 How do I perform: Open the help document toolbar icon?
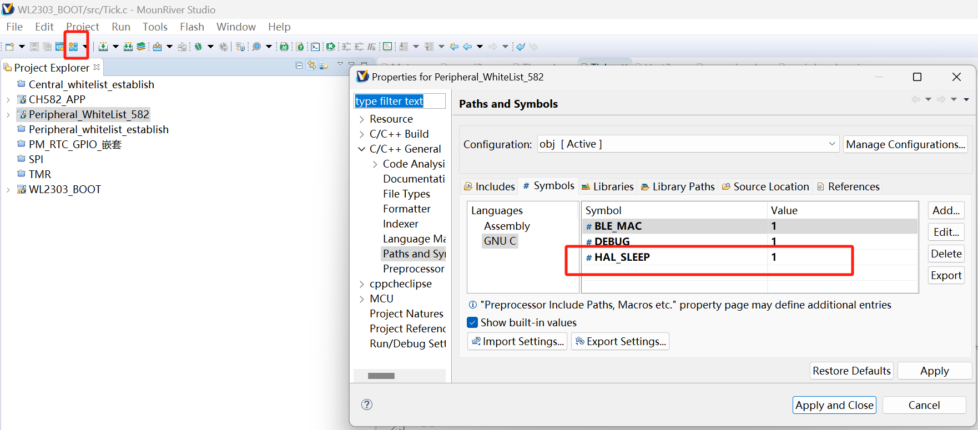(300, 47)
